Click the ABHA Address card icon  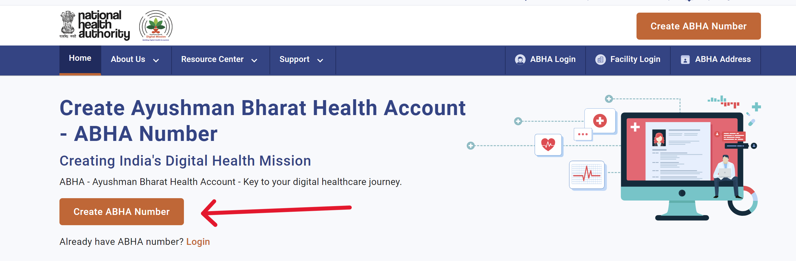(x=685, y=60)
